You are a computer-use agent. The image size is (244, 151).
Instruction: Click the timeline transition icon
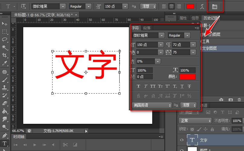(75, 145)
